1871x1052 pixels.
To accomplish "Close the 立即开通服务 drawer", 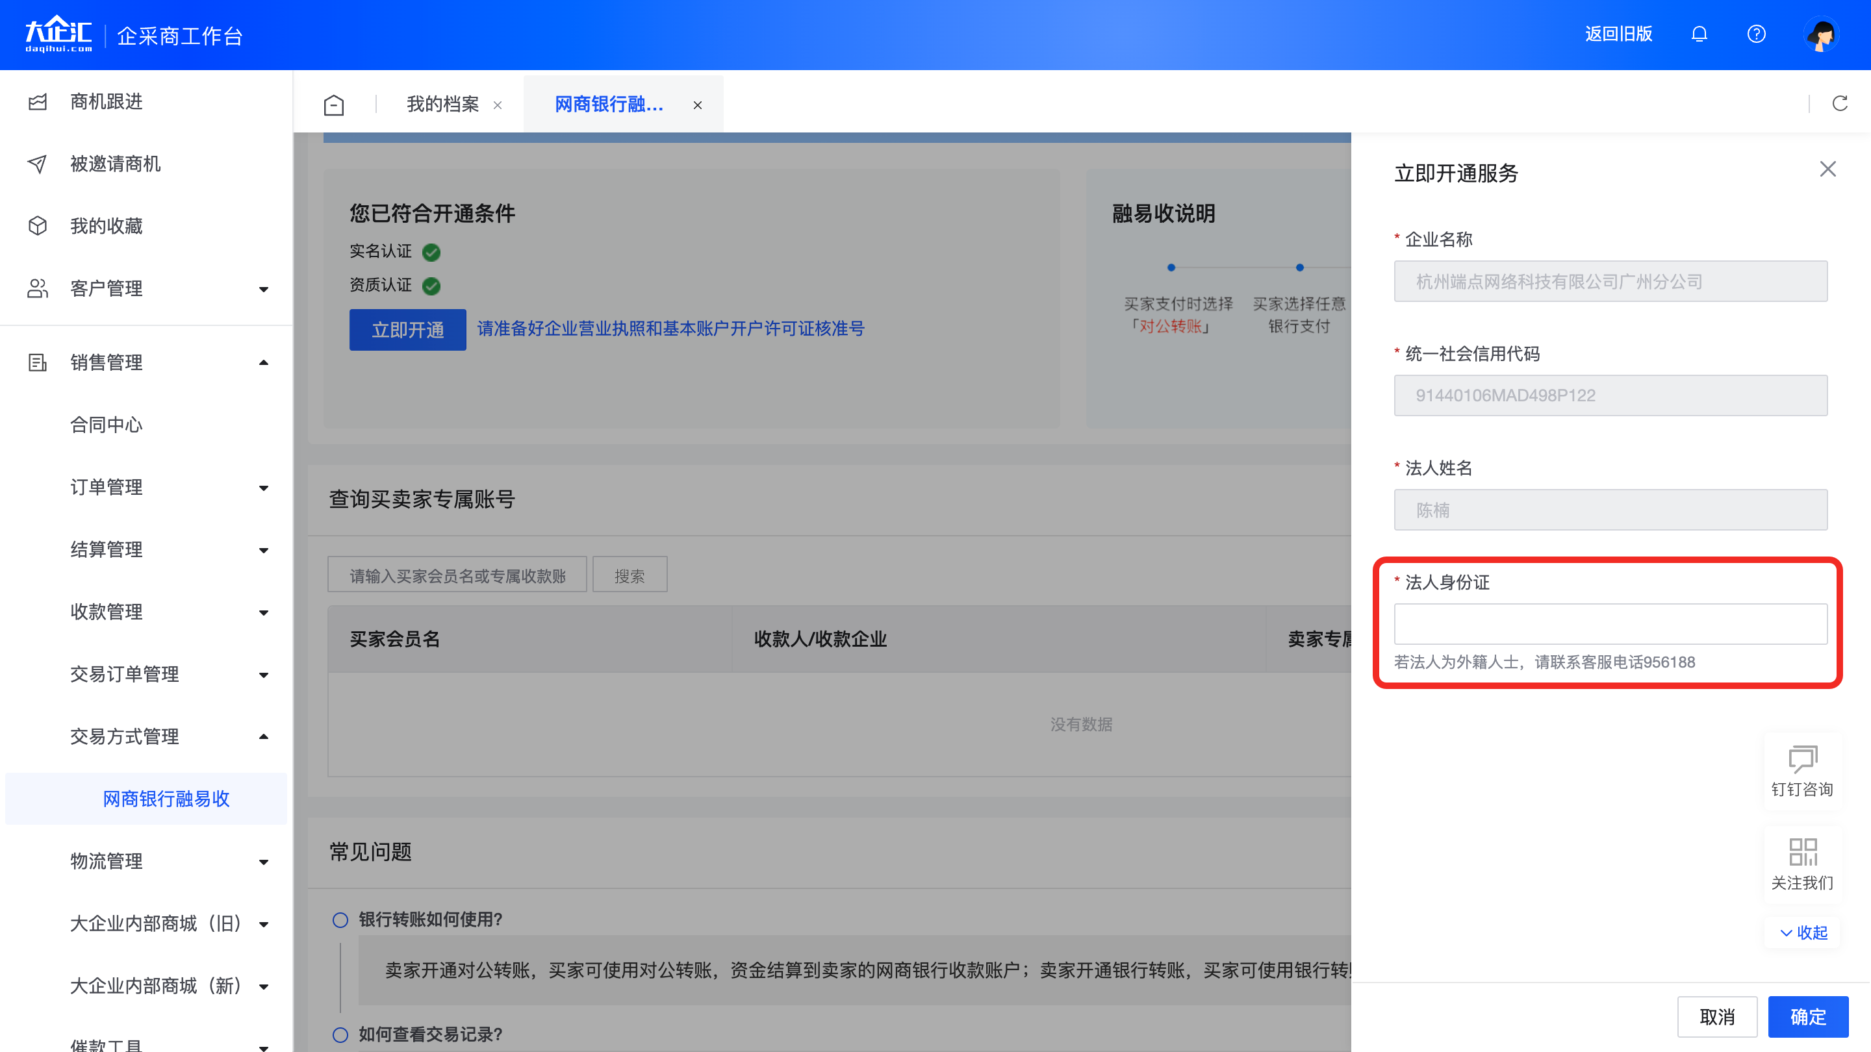I will pos(1827,169).
